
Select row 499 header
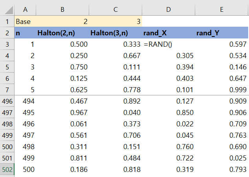point(7,135)
